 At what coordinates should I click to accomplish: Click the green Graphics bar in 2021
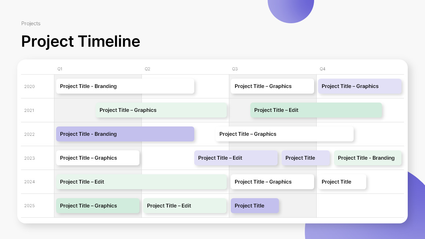(161, 110)
